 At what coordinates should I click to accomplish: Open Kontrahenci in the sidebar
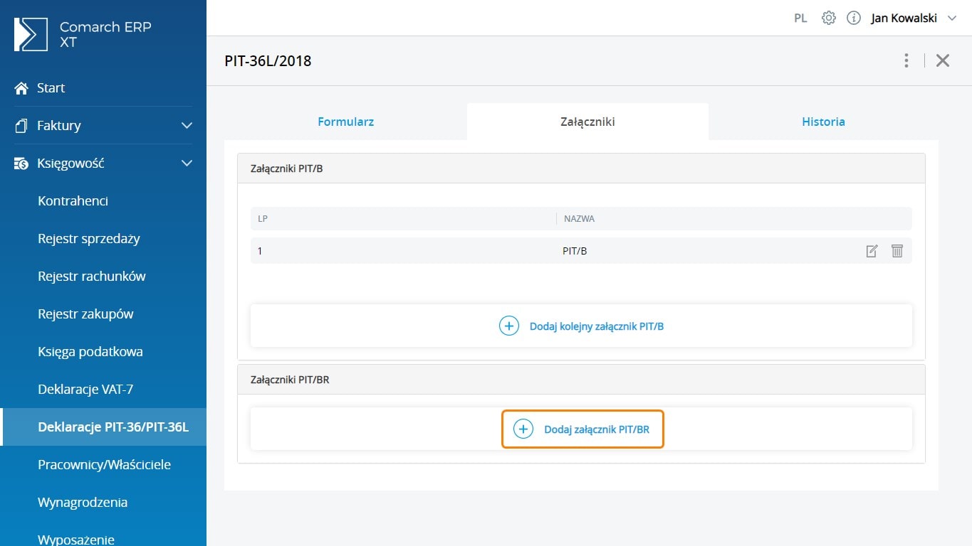(x=73, y=201)
